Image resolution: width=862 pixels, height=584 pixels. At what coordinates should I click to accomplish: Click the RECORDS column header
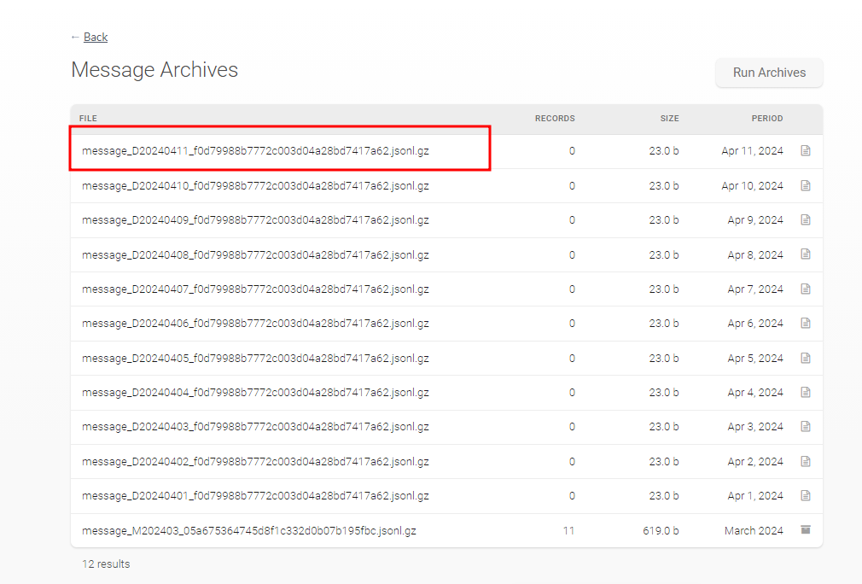[x=555, y=119]
